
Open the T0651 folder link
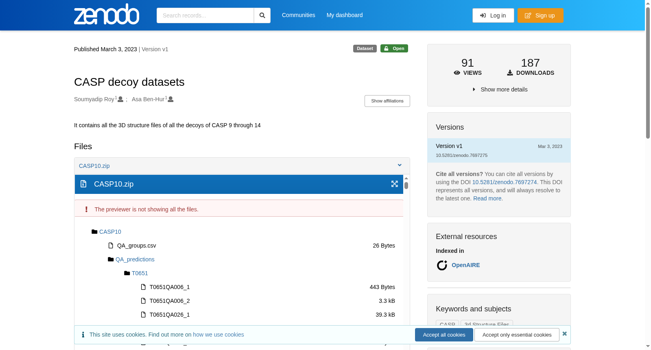pyautogui.click(x=140, y=273)
